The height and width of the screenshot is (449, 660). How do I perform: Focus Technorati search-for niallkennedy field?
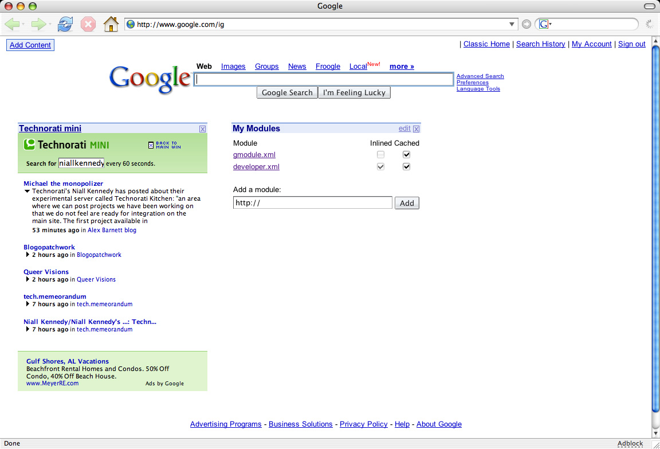[81, 163]
